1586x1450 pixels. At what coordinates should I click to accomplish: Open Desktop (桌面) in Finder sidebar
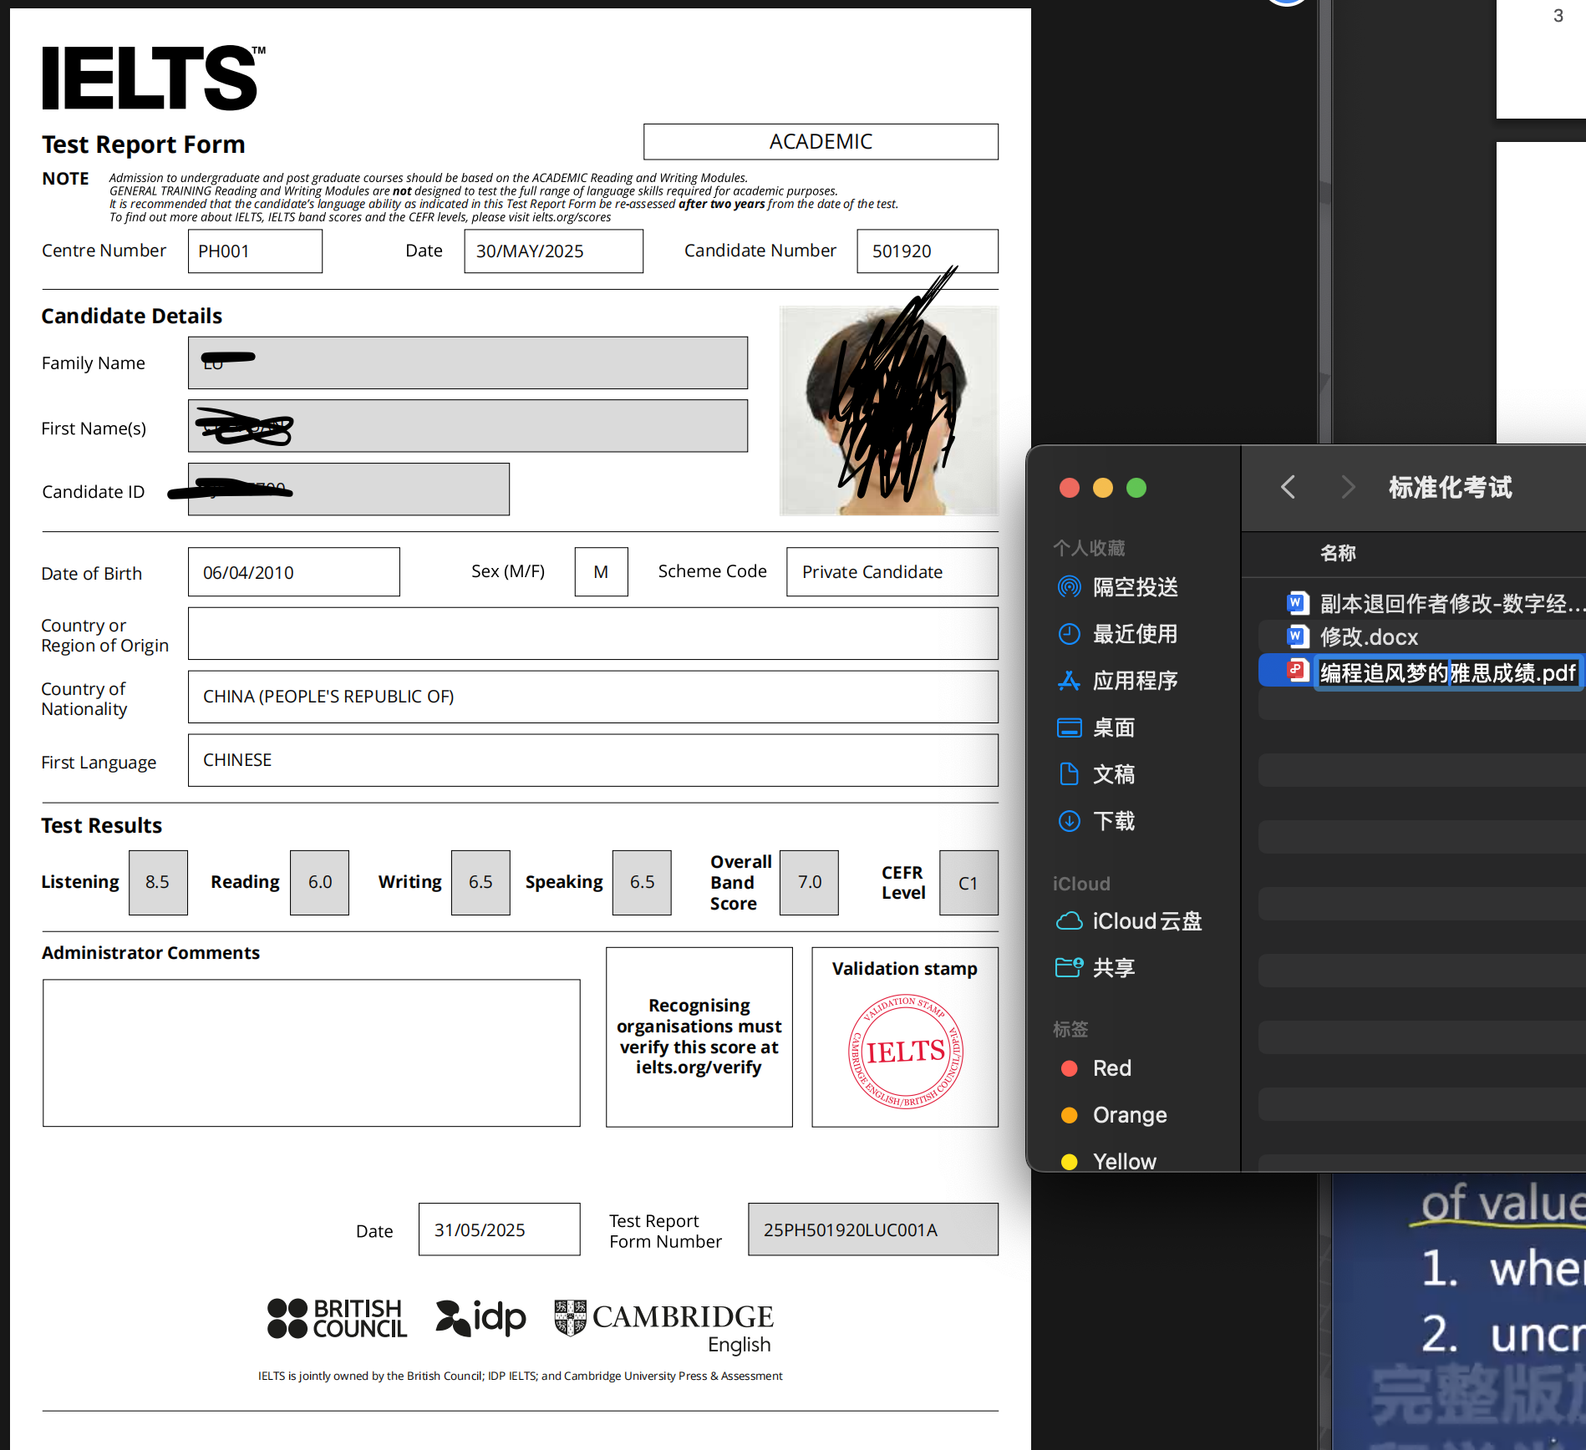tap(1095, 728)
